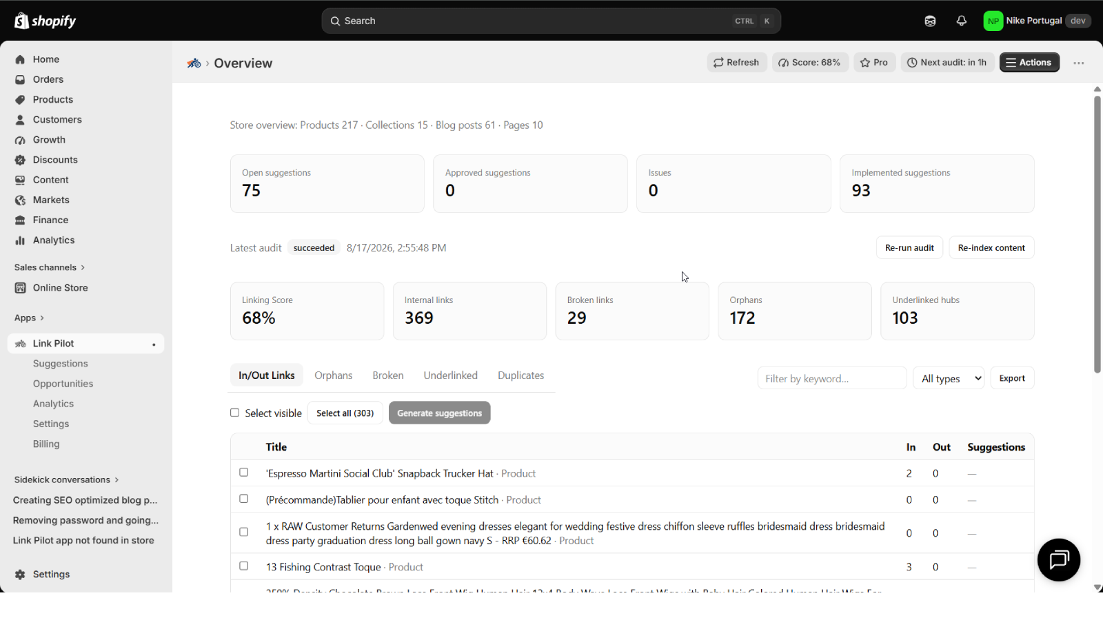
Task: Click the Finance bank icon
Action: click(20, 220)
